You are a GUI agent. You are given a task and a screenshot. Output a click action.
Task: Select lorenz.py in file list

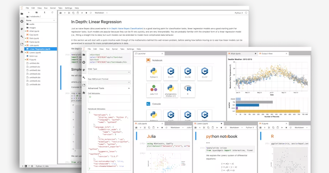click(41, 56)
